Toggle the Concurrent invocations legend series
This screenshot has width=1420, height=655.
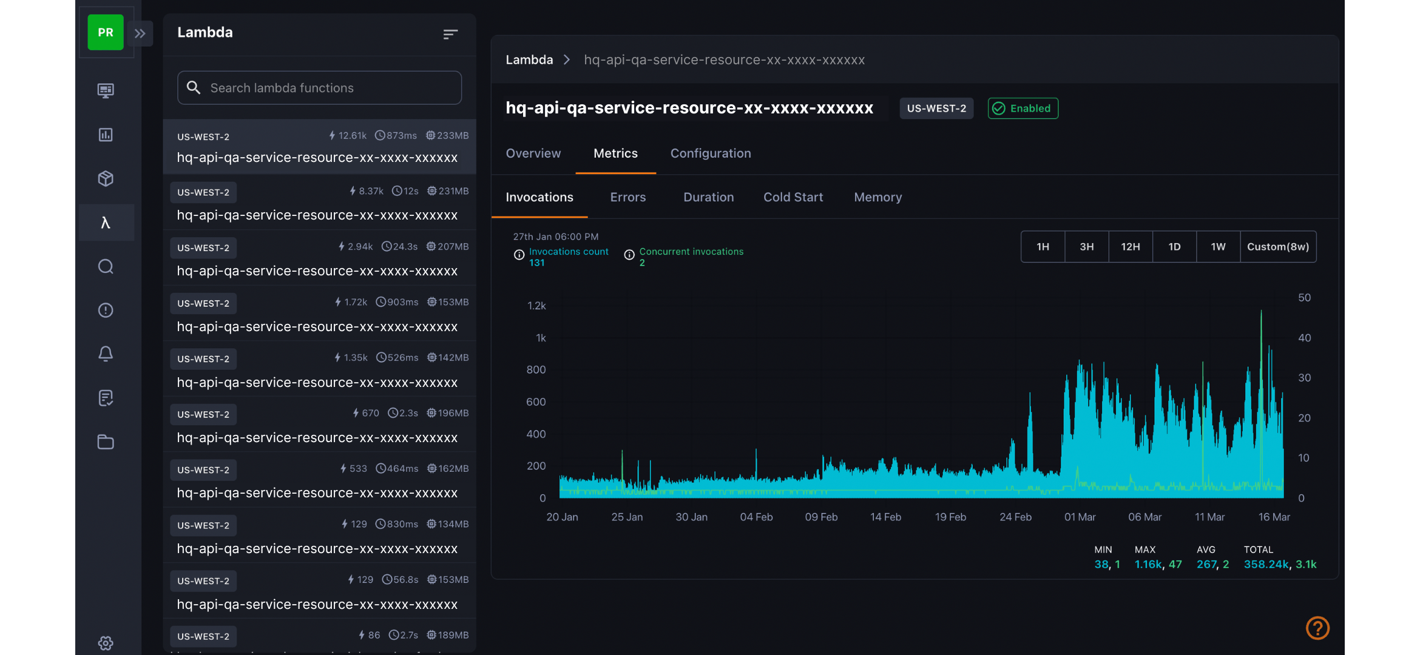click(x=691, y=252)
